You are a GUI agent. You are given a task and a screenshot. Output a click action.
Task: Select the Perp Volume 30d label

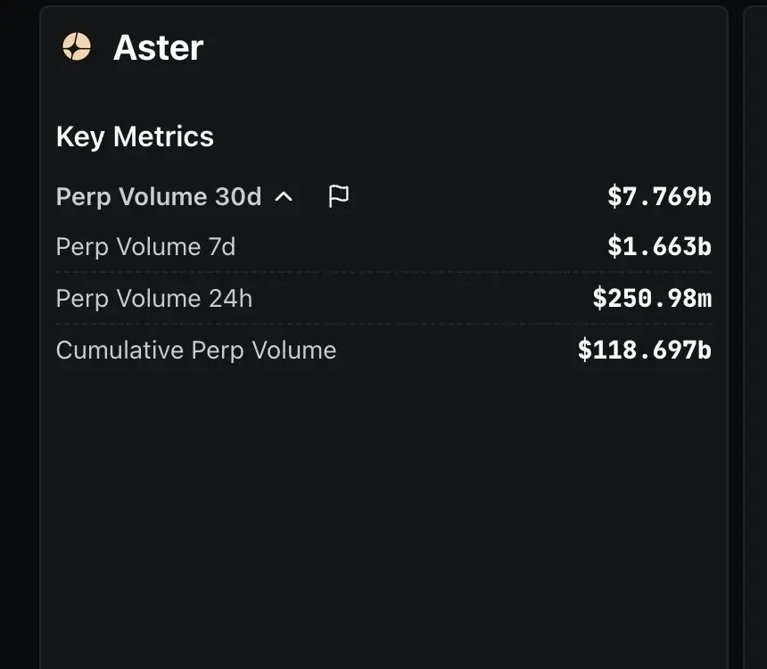click(x=159, y=197)
